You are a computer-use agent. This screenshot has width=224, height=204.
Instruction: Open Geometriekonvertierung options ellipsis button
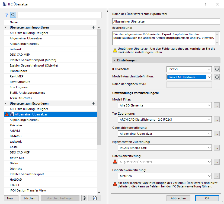tap(217, 134)
